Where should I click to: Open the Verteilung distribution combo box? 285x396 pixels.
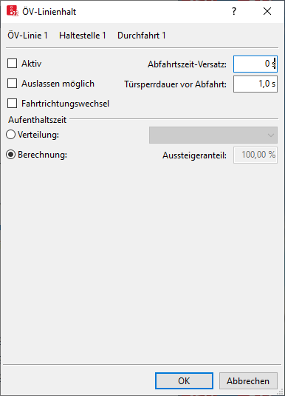click(213, 135)
